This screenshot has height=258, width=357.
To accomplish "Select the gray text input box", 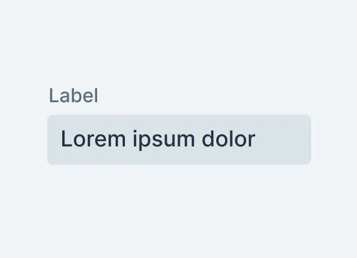I will point(179,139).
